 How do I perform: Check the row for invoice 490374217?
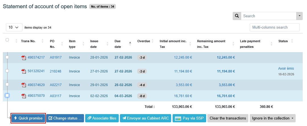[7, 57]
